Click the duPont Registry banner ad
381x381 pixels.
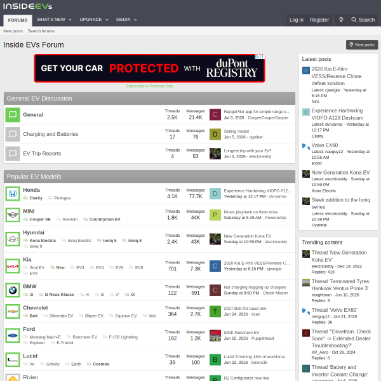(149, 69)
